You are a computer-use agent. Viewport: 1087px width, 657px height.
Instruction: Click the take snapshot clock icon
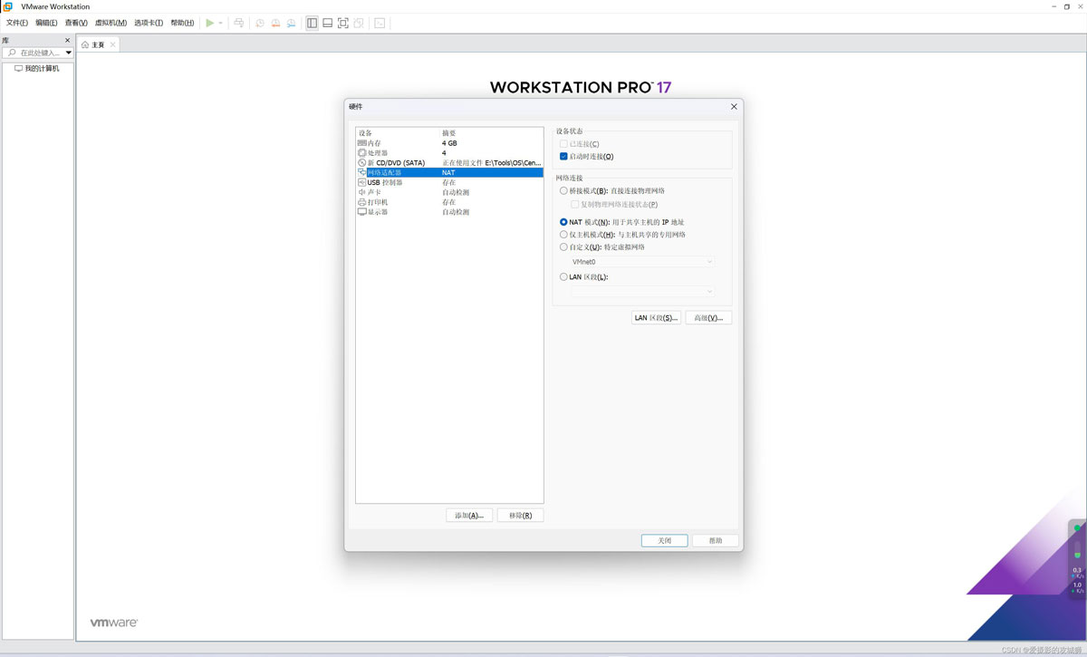(259, 23)
